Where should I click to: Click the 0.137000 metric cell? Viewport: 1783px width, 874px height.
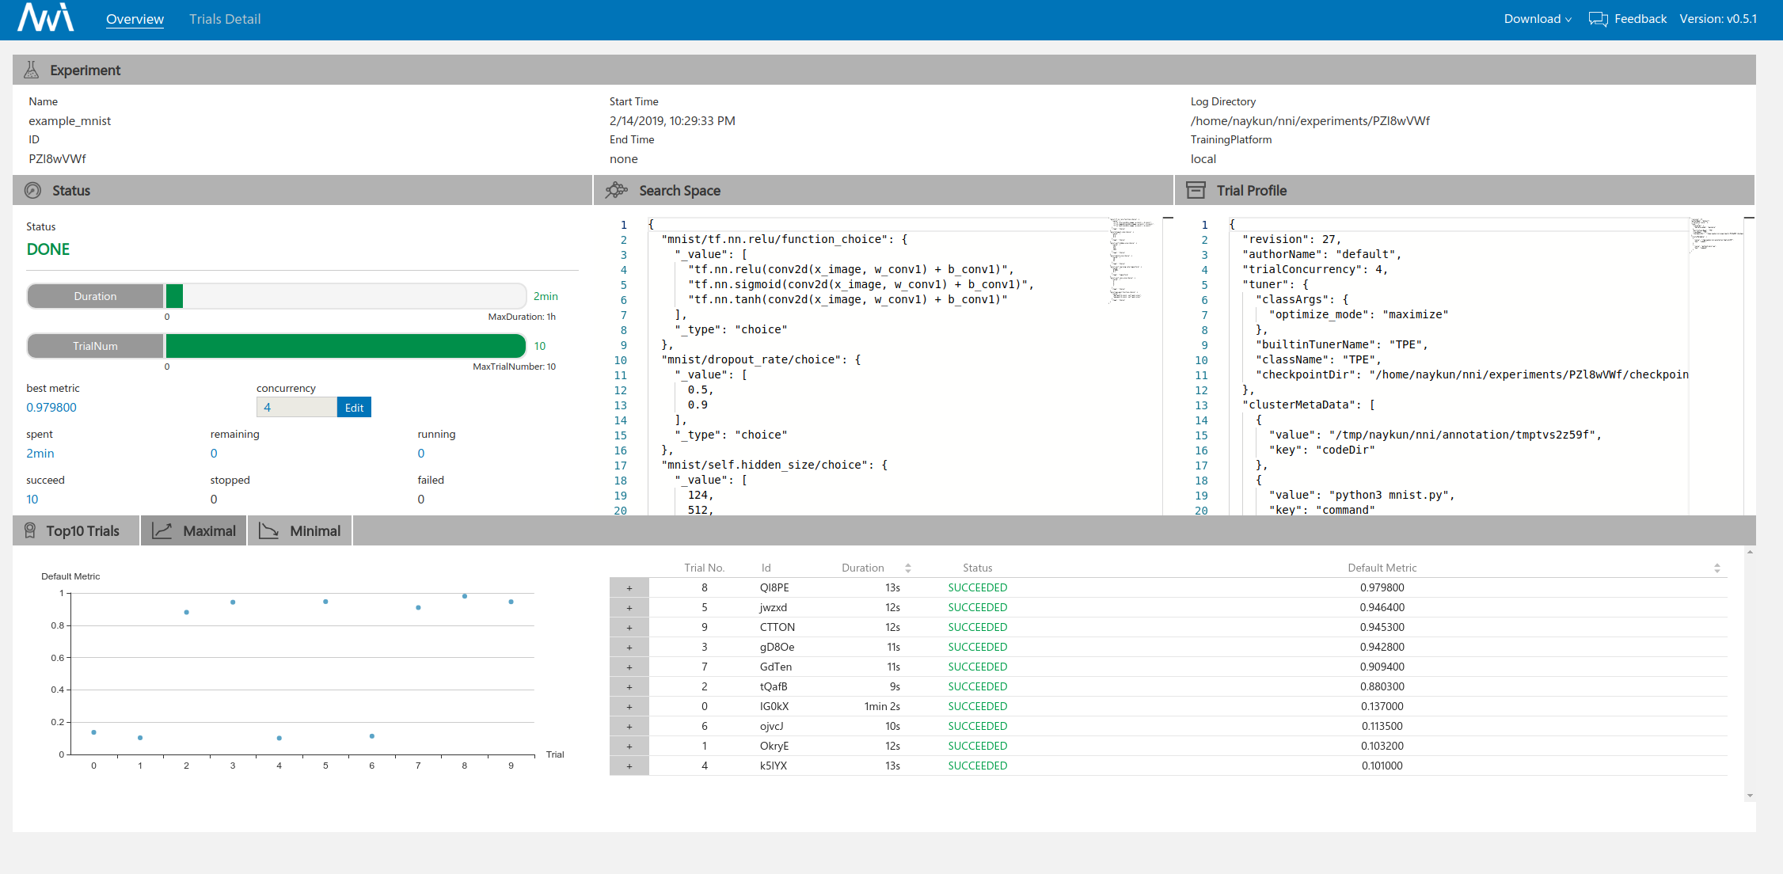tap(1382, 706)
